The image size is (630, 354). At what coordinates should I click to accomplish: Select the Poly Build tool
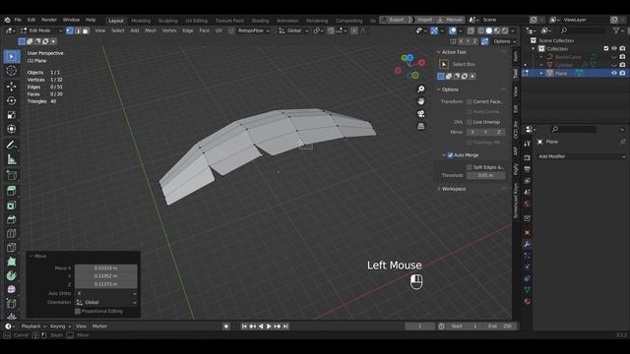point(12,262)
